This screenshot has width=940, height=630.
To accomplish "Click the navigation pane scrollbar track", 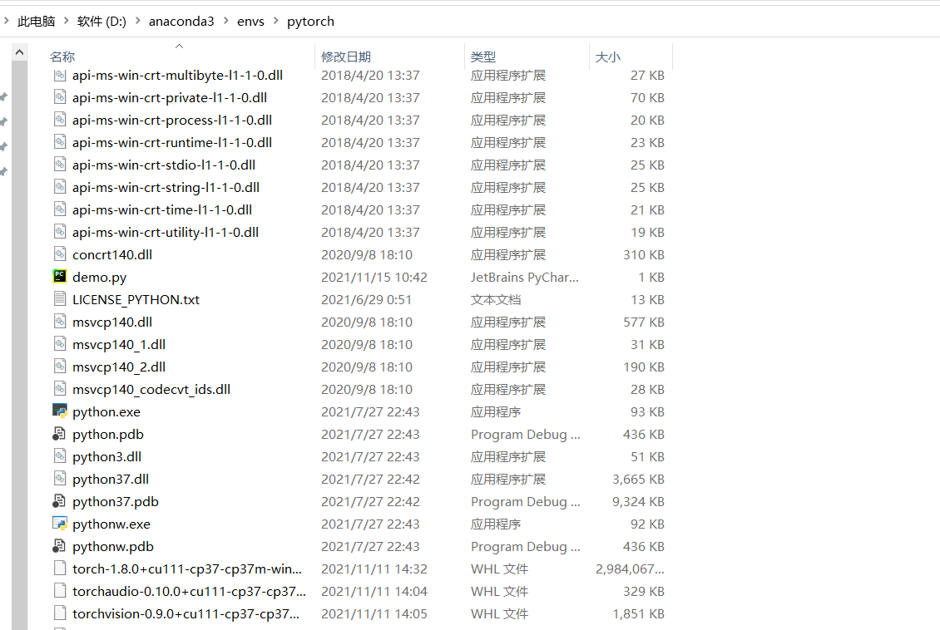I will point(19,345).
